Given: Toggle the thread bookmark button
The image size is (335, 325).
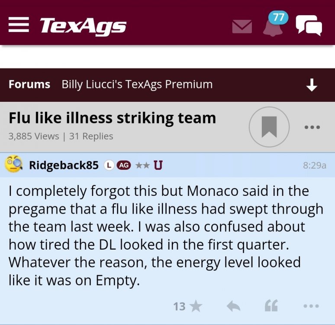Looking at the screenshot, I should point(269,127).
